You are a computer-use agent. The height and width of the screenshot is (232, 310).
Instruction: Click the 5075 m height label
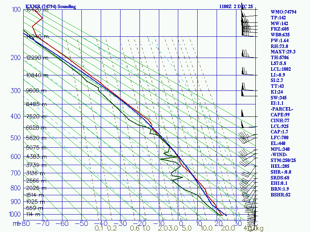coord(36,148)
